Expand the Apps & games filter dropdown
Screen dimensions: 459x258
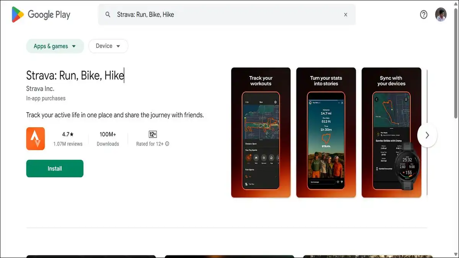55,46
